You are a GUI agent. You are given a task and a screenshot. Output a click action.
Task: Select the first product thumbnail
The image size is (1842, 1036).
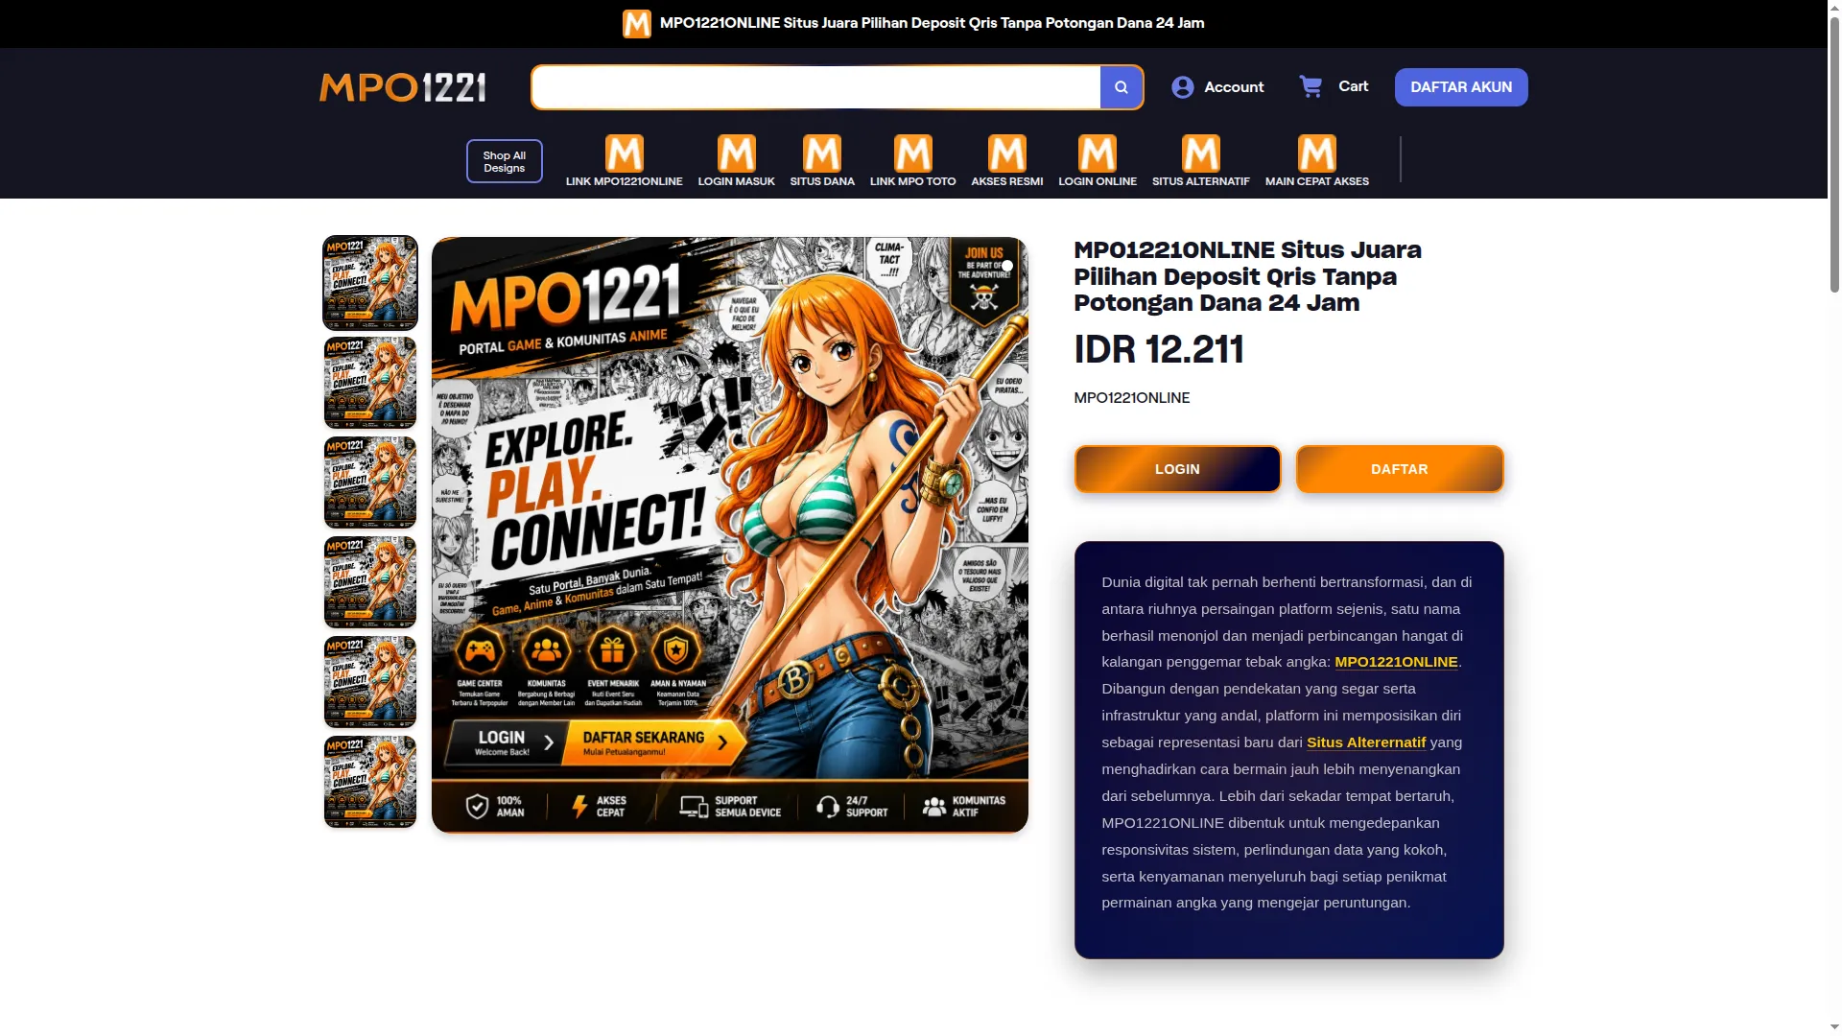click(x=370, y=283)
